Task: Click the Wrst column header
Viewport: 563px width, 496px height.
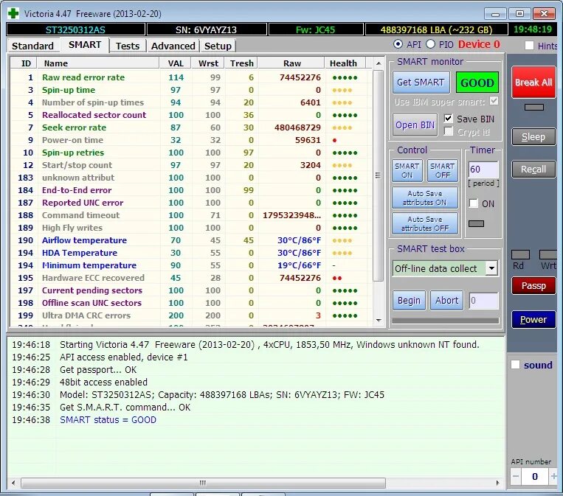Action: click(208, 63)
